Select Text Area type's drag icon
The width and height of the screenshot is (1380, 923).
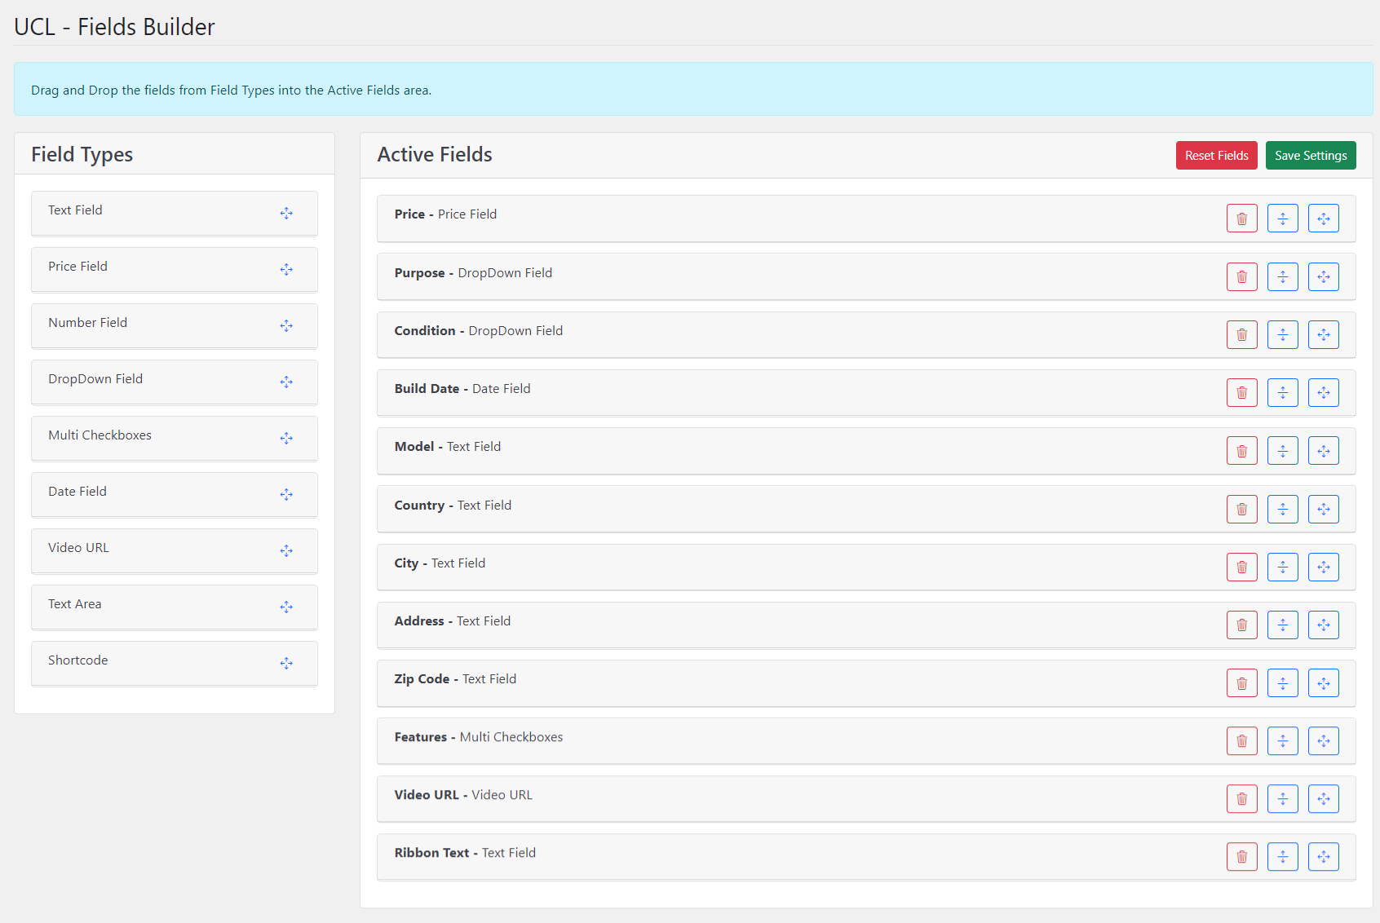click(x=286, y=607)
